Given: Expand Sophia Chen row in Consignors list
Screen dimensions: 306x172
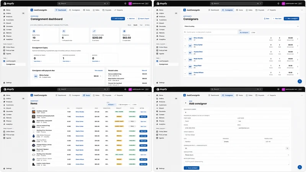Looking at the screenshot, I should [185, 53].
